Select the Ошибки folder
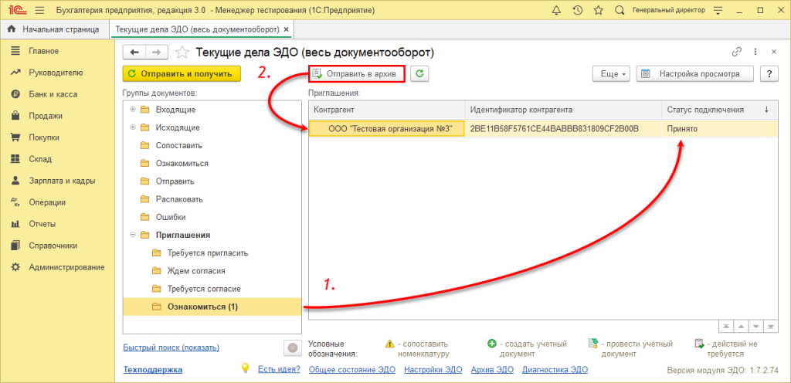 tap(171, 217)
